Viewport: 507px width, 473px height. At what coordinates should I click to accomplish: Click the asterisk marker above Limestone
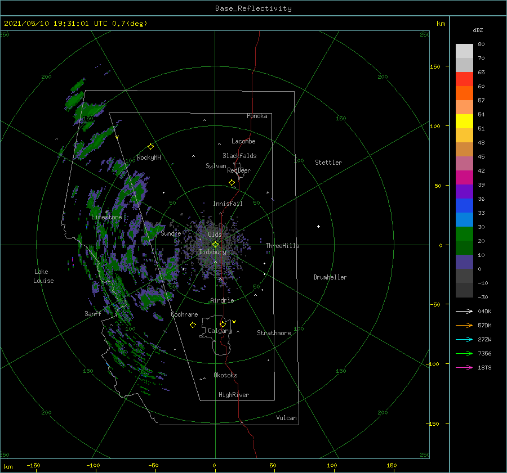click(x=106, y=212)
